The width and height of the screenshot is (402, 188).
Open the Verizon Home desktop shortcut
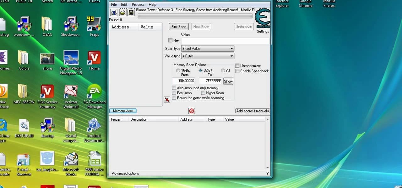(94, 60)
